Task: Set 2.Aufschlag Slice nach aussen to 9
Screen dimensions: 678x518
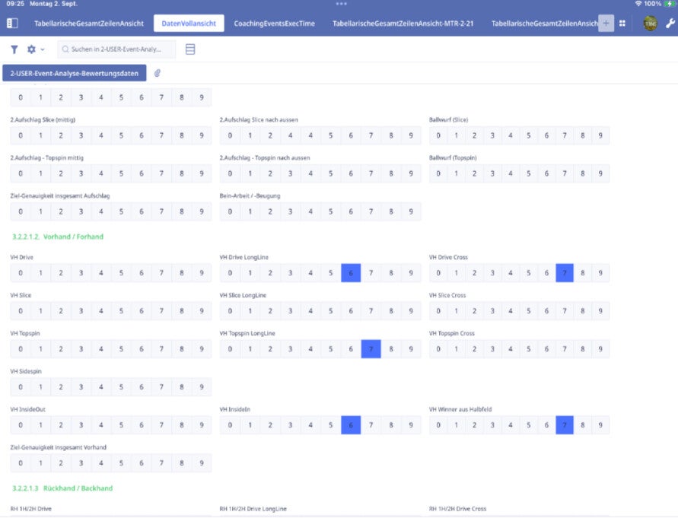Action: (x=411, y=135)
